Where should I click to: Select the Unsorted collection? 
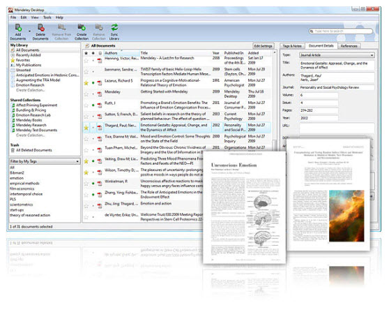pos(23,70)
